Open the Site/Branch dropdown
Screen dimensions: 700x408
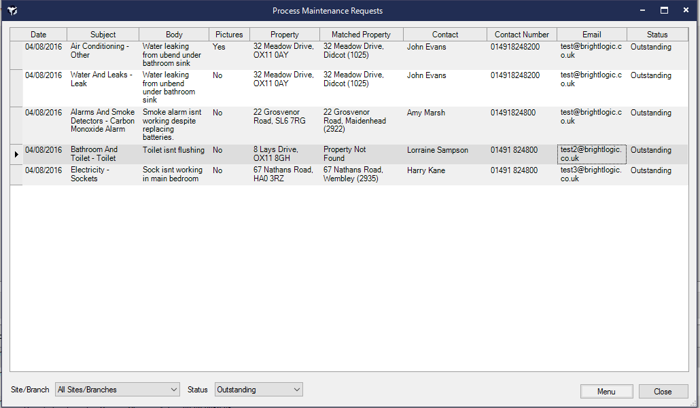(117, 390)
